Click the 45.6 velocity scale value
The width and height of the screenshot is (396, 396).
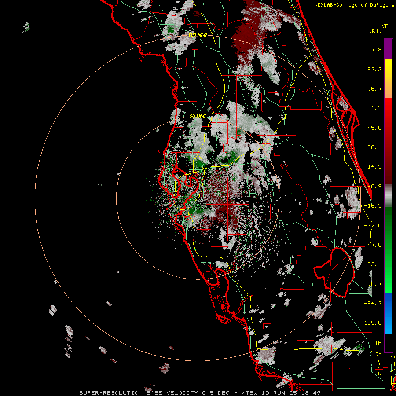tap(374, 128)
